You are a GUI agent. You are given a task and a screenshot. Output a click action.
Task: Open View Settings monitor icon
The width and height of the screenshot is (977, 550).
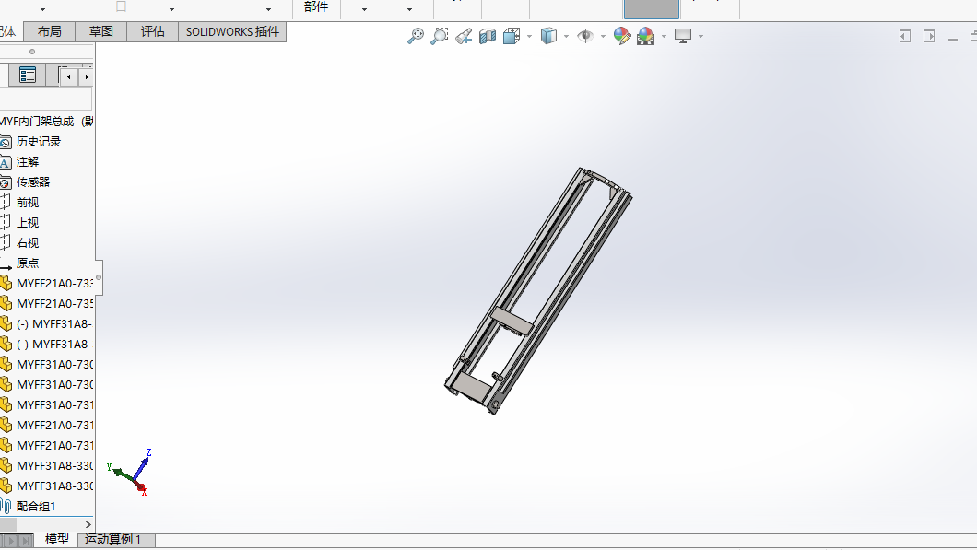coord(683,36)
